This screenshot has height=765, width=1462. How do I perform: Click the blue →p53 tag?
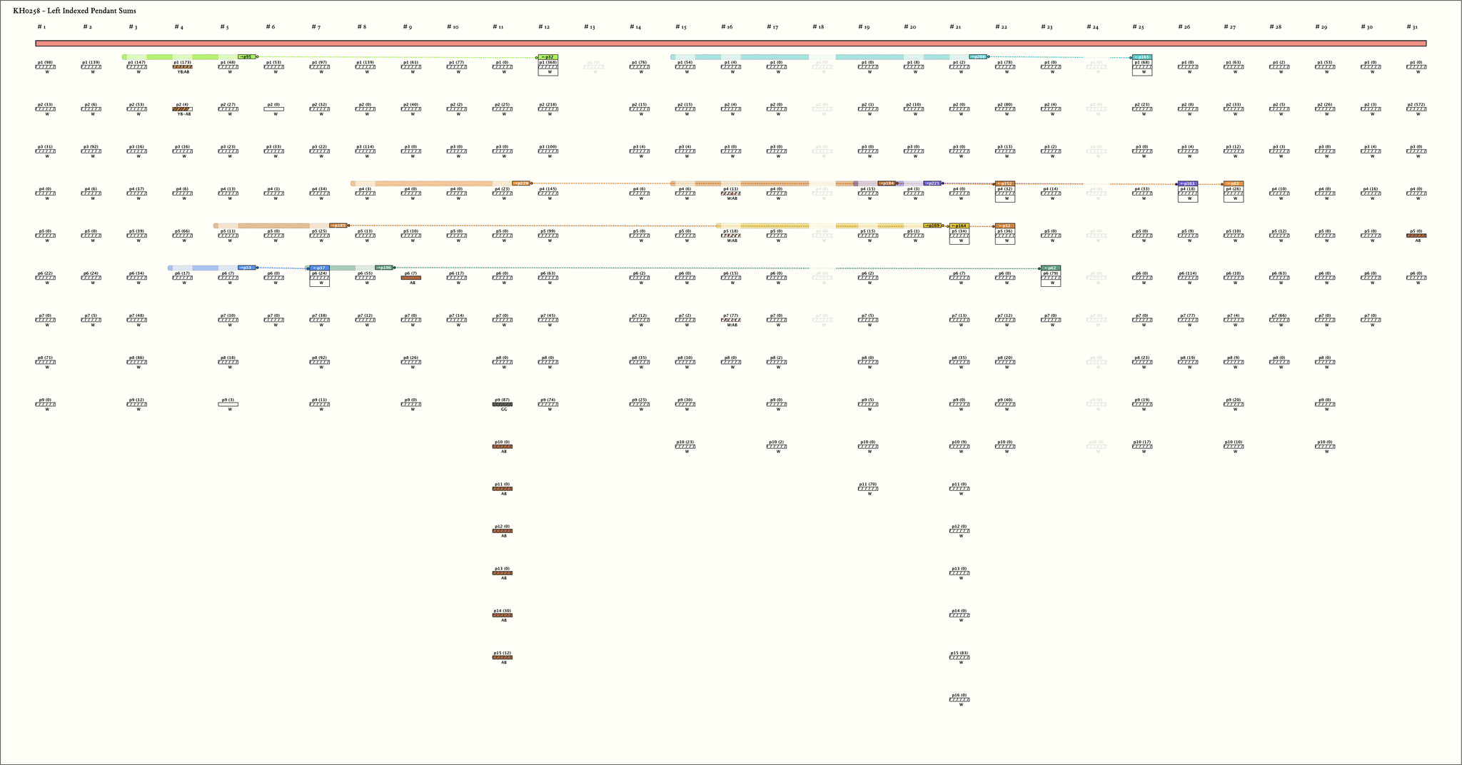pyautogui.click(x=246, y=268)
